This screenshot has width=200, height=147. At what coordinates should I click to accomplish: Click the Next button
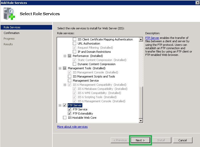coord(140,140)
